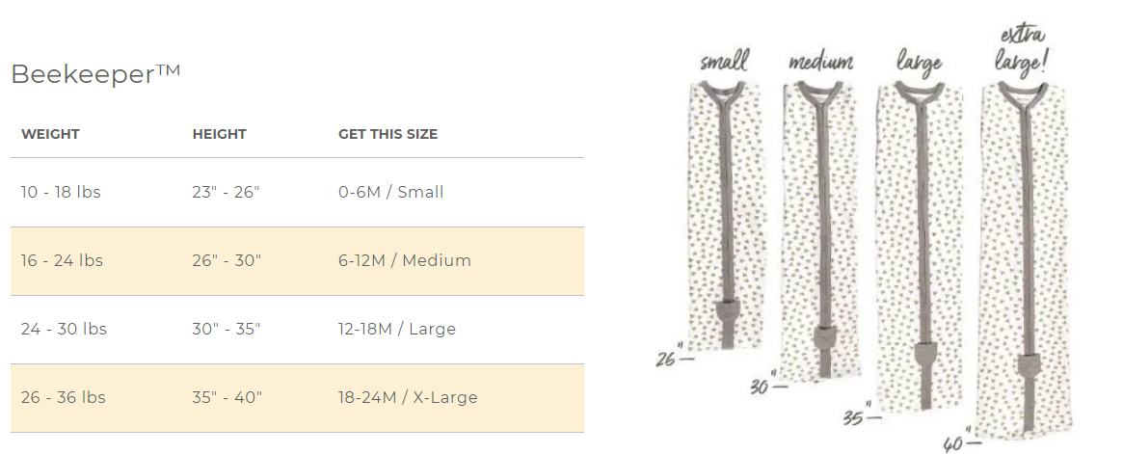
Task: Click the 10 - 18 lbs weight cell
Action: [x=61, y=192]
